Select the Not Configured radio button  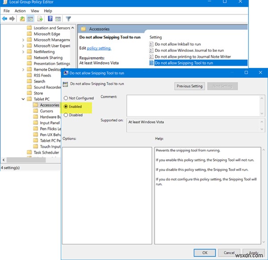pyautogui.click(x=66, y=98)
